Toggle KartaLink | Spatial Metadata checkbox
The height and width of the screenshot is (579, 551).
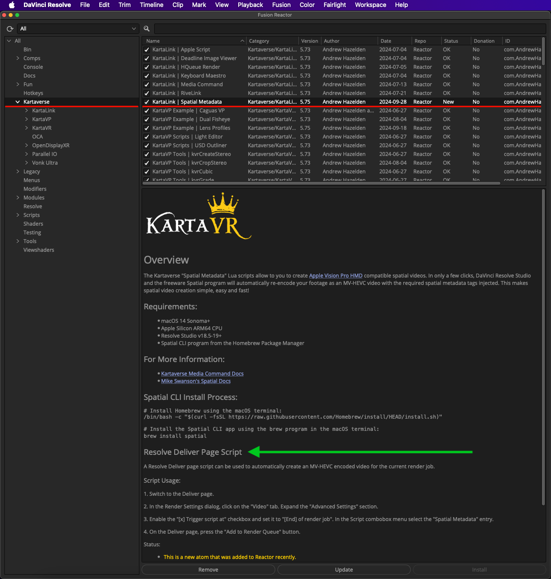coord(147,102)
